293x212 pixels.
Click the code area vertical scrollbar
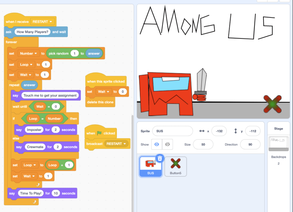point(133,163)
